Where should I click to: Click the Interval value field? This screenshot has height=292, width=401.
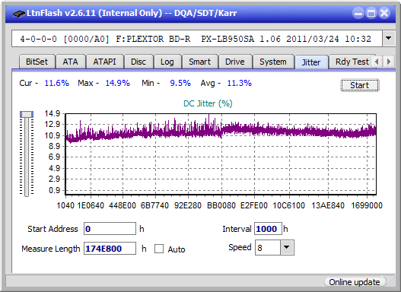pos(268,229)
